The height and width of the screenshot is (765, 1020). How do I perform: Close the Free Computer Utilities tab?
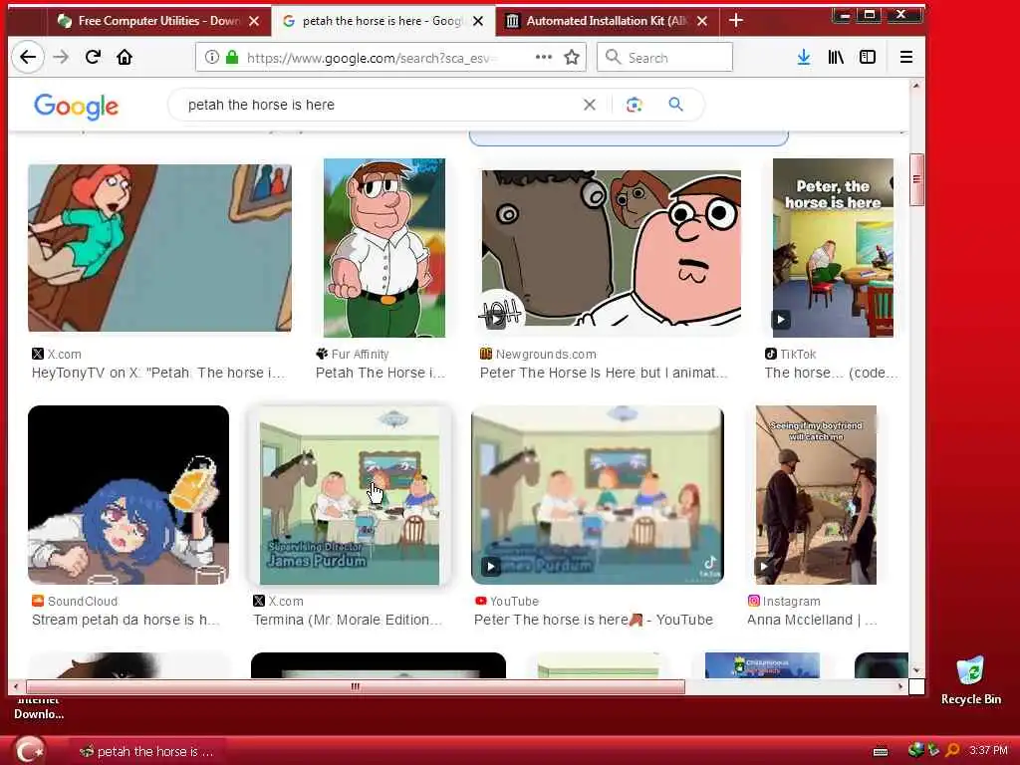pyautogui.click(x=254, y=22)
